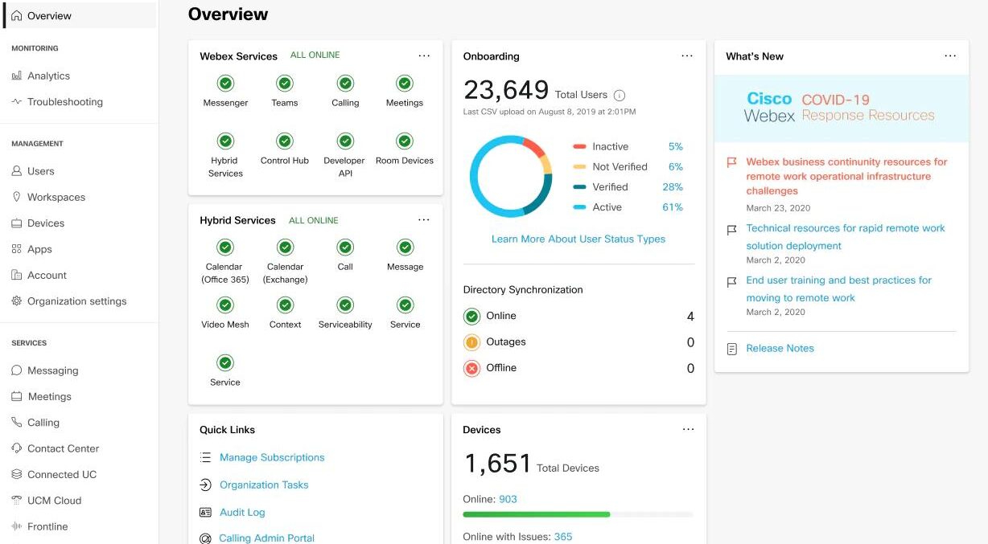The height and width of the screenshot is (544, 988).
Task: Select the Developer API status icon
Action: 345,141
